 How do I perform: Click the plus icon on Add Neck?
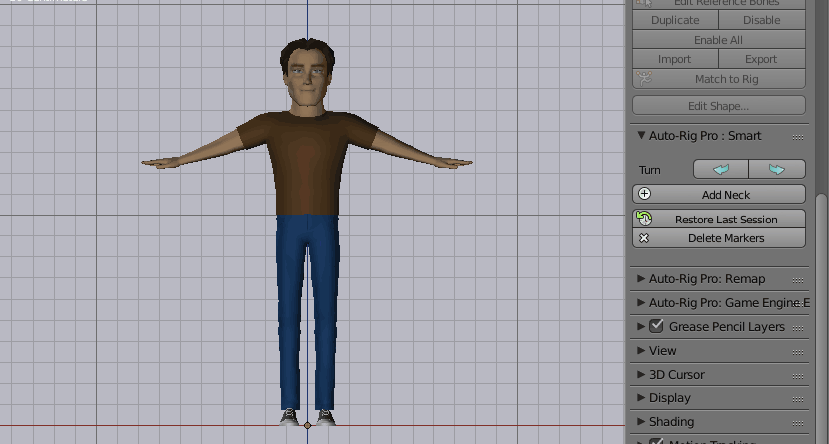644,194
